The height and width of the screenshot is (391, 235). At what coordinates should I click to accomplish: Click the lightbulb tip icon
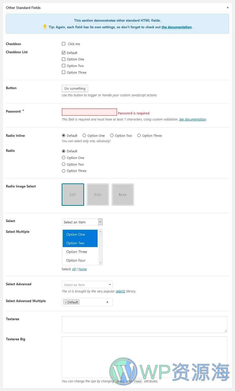pos(45,27)
